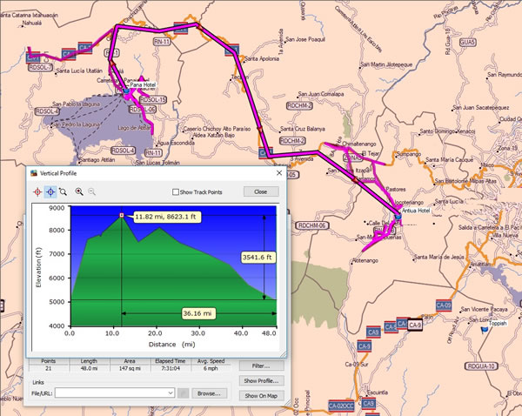The height and width of the screenshot is (416, 522).
Task: Click the GUA5 road label
Action: pos(468,43)
